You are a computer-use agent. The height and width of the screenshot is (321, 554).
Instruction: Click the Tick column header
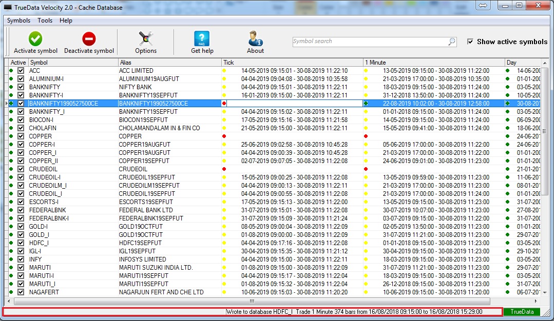[292, 63]
